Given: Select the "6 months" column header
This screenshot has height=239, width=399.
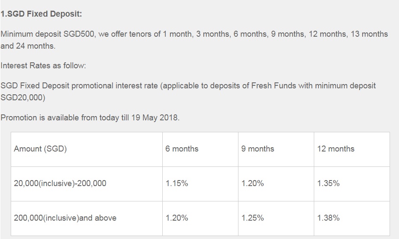Looking at the screenshot, I should click(182, 149).
